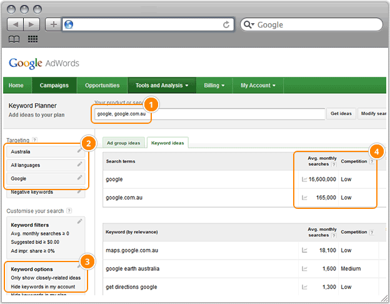This screenshot has height=304, width=390.
Task: Open the Campaigns tab
Action: [x=54, y=86]
